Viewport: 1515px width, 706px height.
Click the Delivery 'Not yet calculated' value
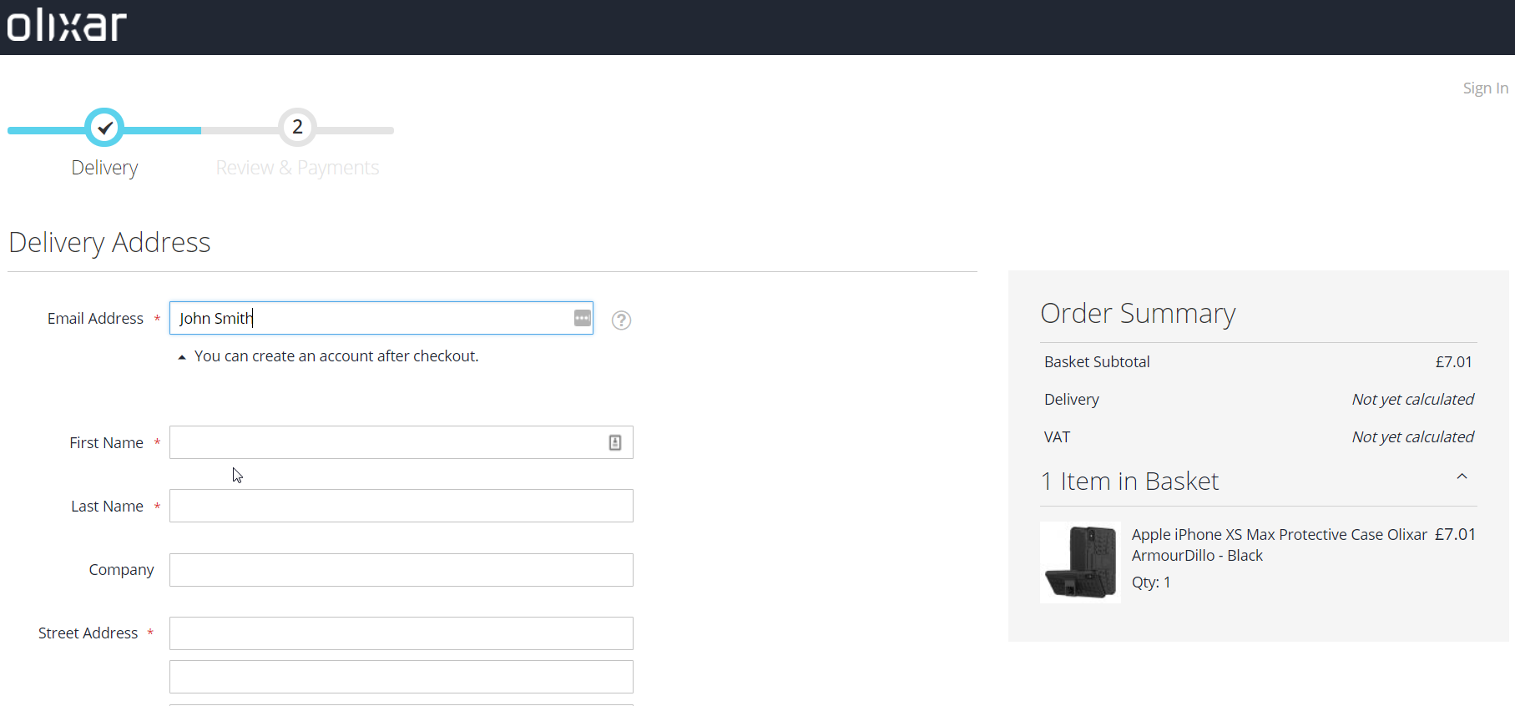point(1412,400)
